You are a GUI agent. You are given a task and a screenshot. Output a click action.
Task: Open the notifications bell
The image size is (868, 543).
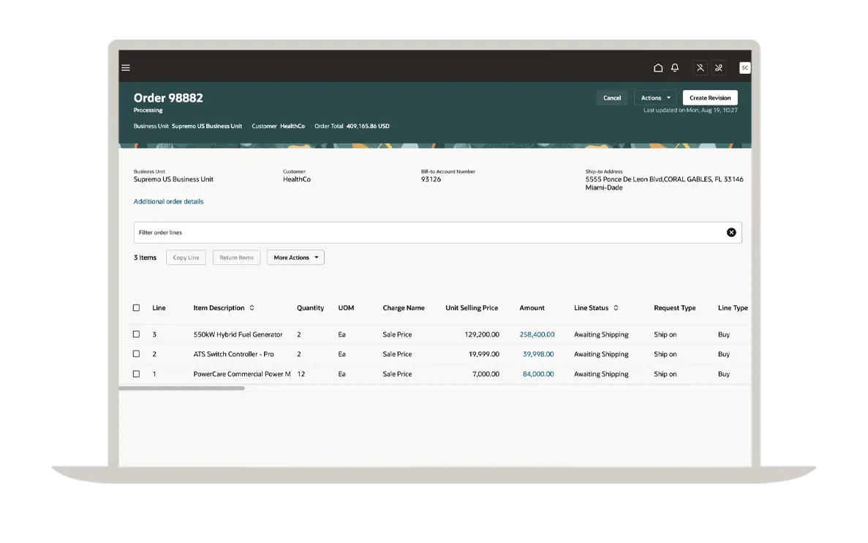[675, 68]
